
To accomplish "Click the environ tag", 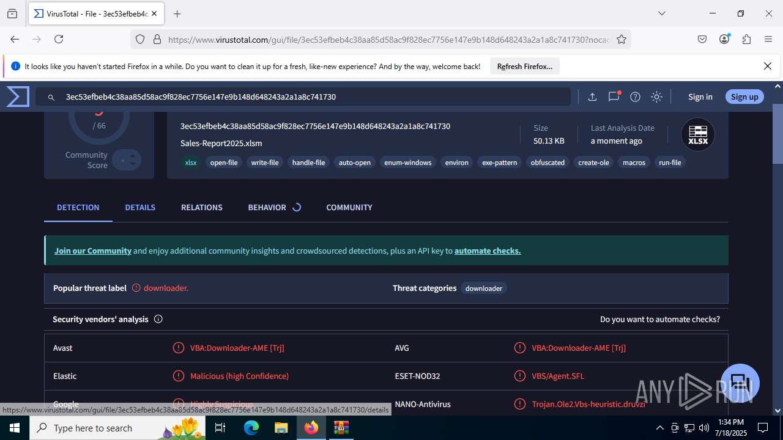I will point(457,163).
